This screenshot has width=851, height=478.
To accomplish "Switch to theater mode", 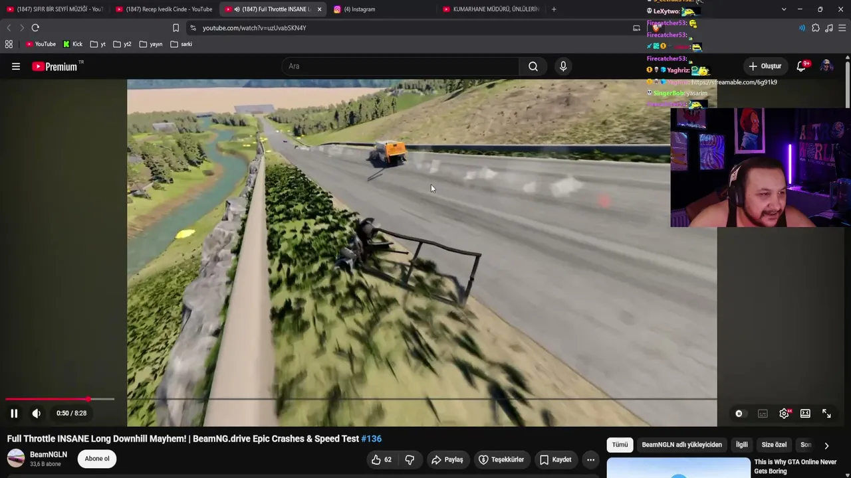I will point(805,414).
